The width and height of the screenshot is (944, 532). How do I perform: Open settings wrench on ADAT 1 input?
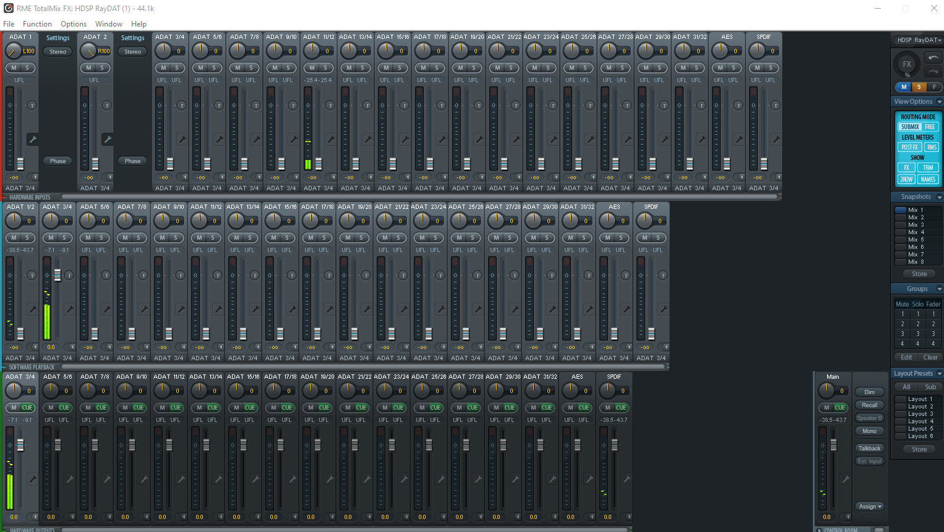(x=33, y=139)
